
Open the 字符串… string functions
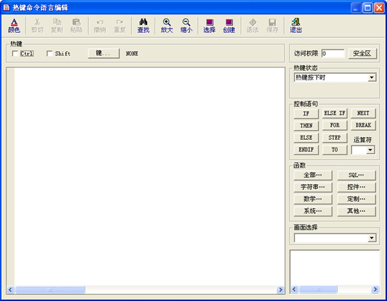(x=313, y=188)
